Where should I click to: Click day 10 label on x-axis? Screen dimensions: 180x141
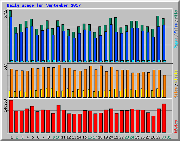click(x=58, y=137)
